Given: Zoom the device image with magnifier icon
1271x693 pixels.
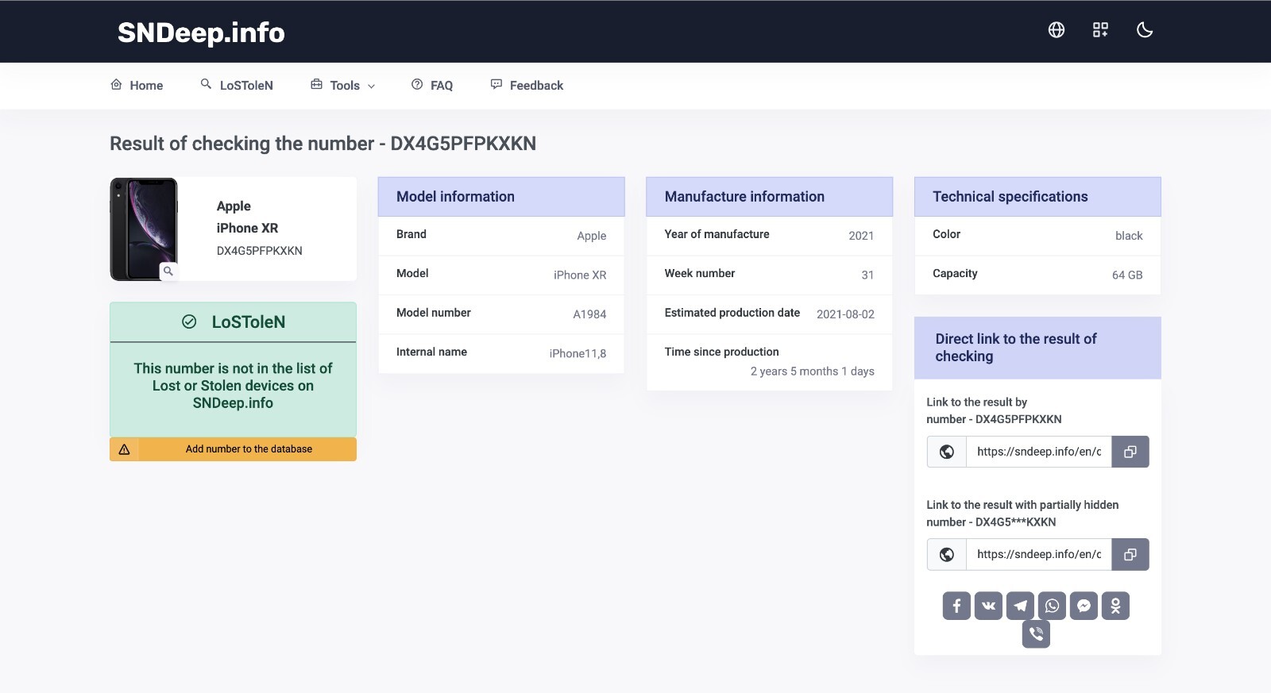Looking at the screenshot, I should (168, 271).
